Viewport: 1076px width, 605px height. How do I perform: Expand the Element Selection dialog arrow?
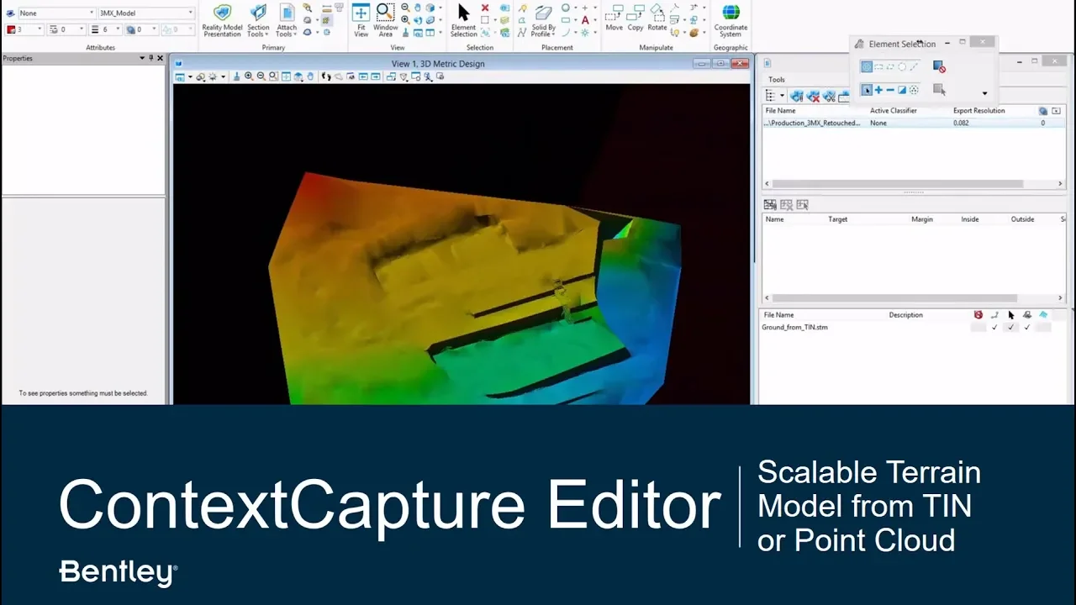tap(984, 93)
